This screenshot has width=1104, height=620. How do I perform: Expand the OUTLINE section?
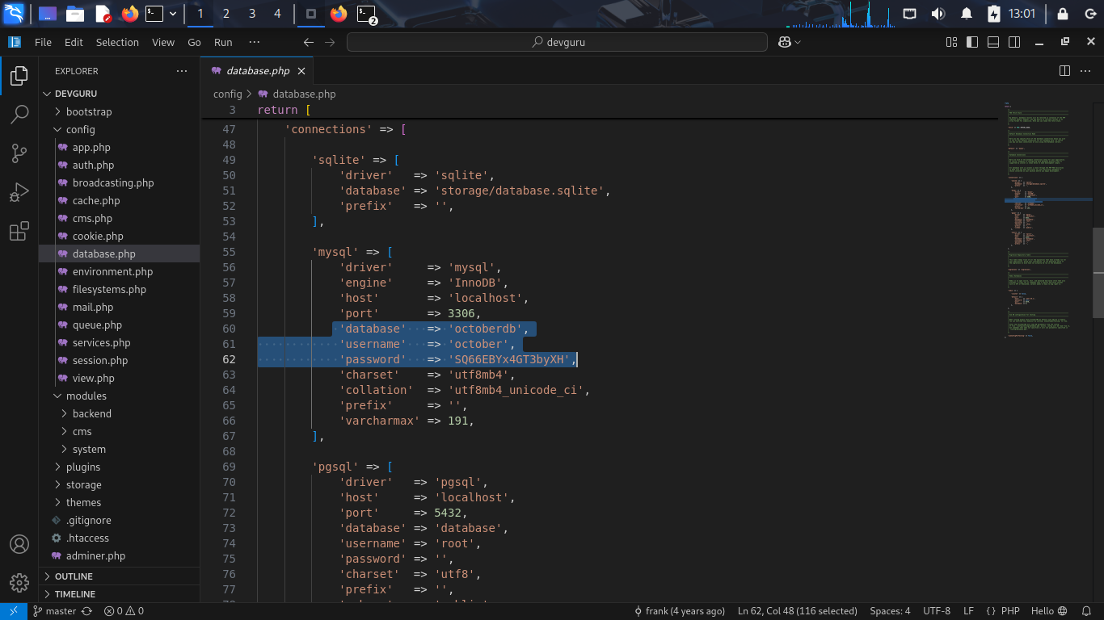pyautogui.click(x=74, y=576)
